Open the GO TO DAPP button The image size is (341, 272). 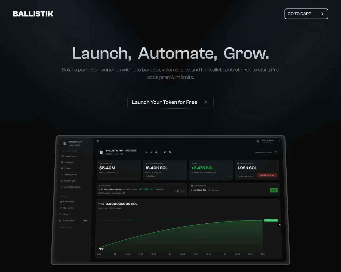[x=306, y=14]
